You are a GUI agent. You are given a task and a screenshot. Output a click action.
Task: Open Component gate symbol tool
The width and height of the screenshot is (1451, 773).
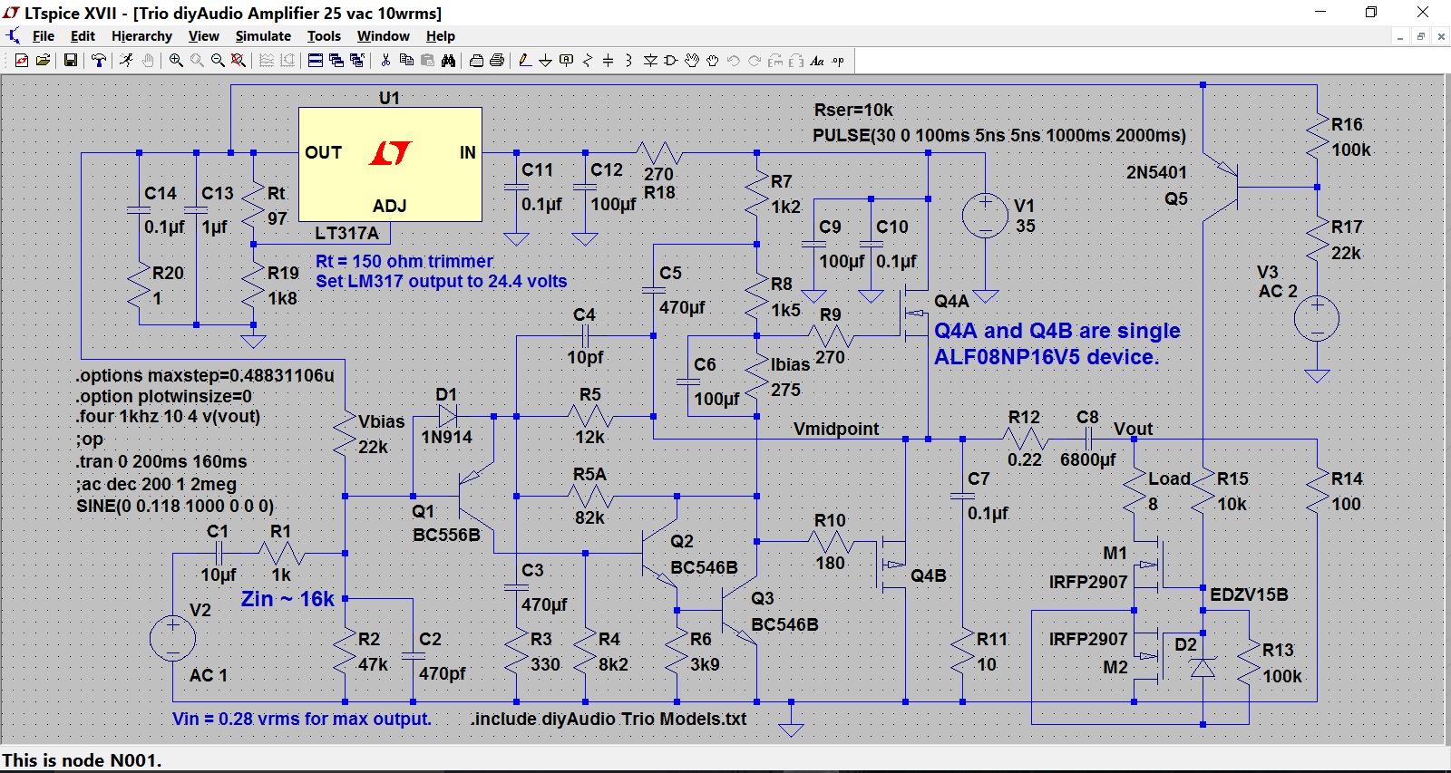[x=671, y=61]
